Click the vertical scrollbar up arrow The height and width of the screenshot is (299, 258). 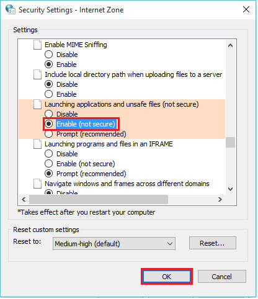[230, 45]
